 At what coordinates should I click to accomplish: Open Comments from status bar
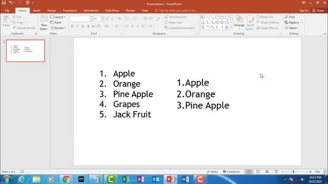[x=231, y=172]
